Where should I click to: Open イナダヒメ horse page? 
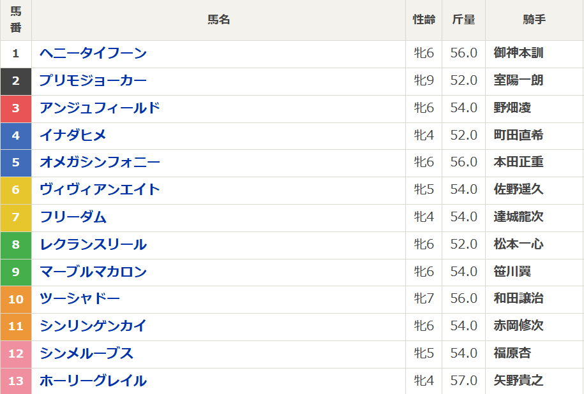[73, 135]
